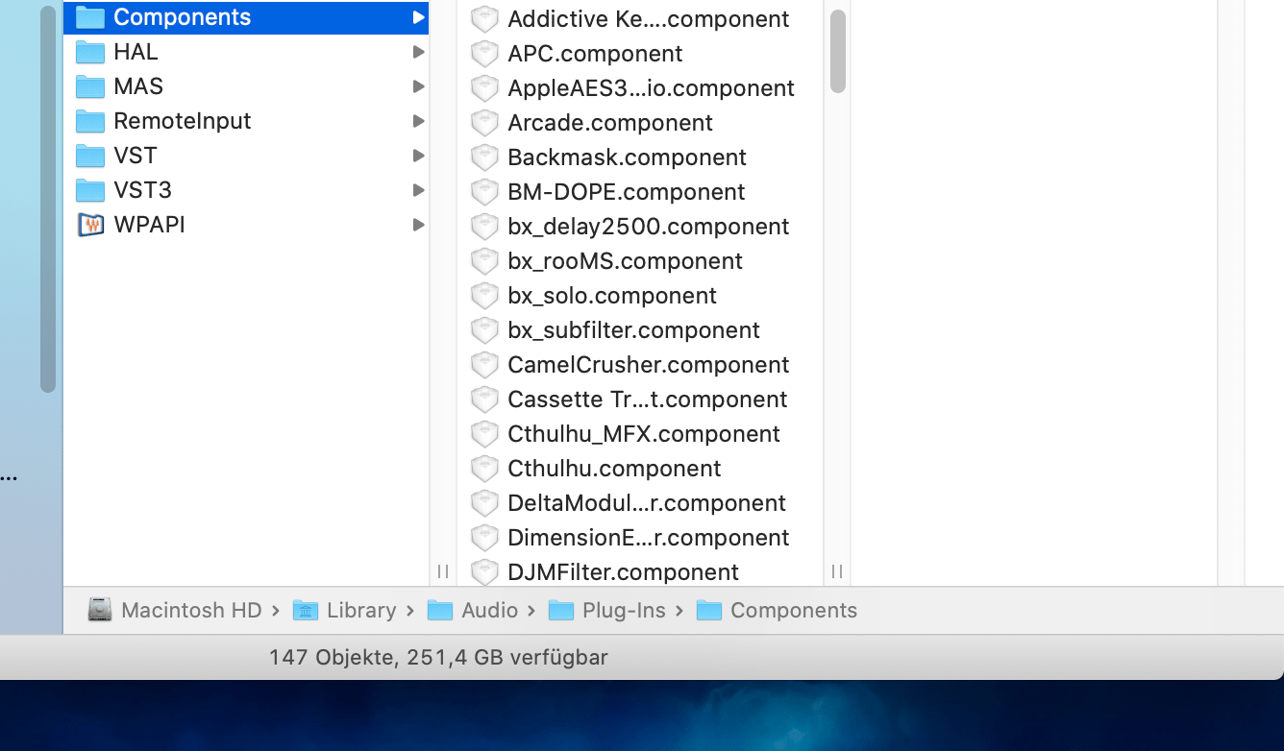Click the bx_rooMS.component shield icon
Screen dimensions: 1284x751
click(x=484, y=261)
